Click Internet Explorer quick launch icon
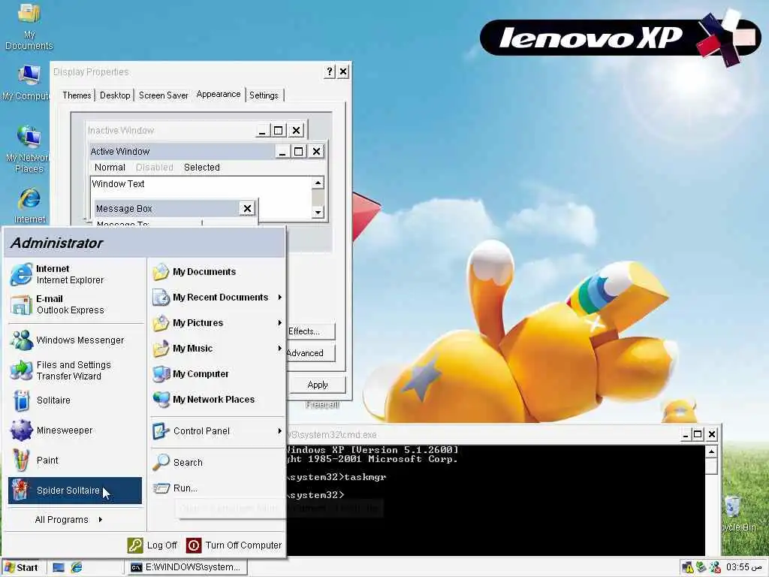This screenshot has height=577, width=769. point(77,567)
